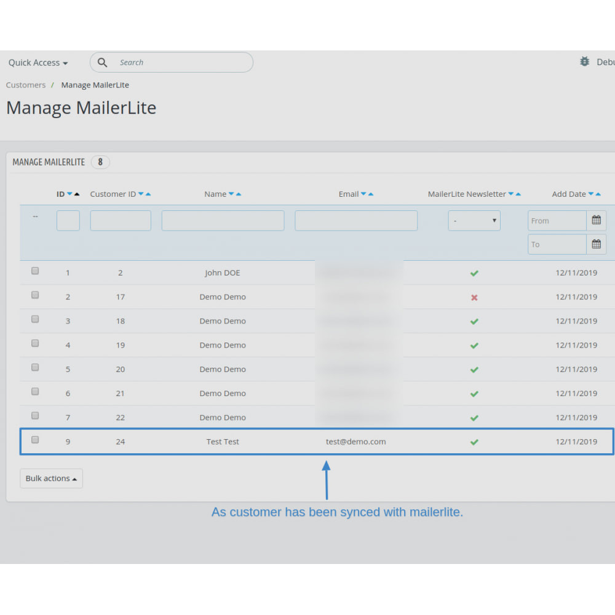
Task: Click the Add Date column header
Action: 569,194
